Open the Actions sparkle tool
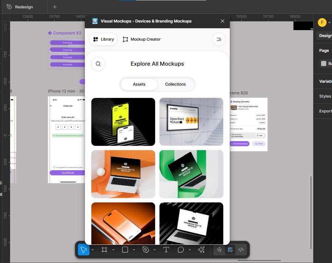The width and height of the screenshot is (332, 263). coord(201,250)
